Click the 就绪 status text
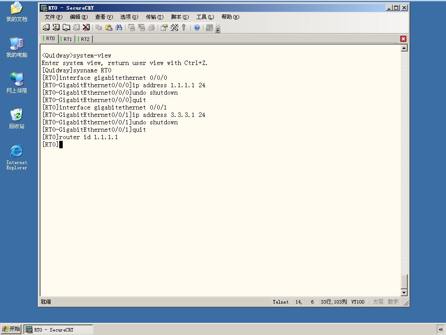The height and width of the screenshot is (335, 446). [x=46, y=302]
